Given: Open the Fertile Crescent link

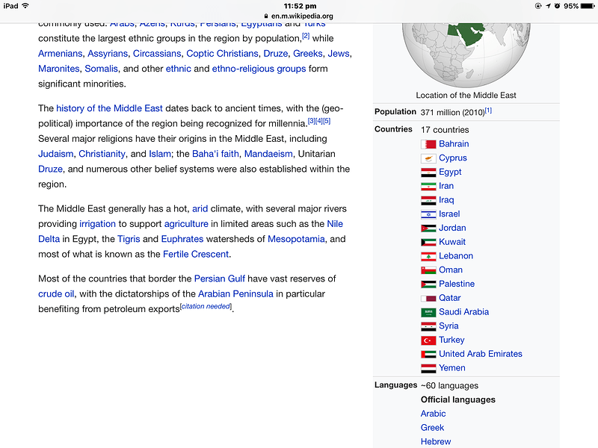Looking at the screenshot, I should click(196, 255).
